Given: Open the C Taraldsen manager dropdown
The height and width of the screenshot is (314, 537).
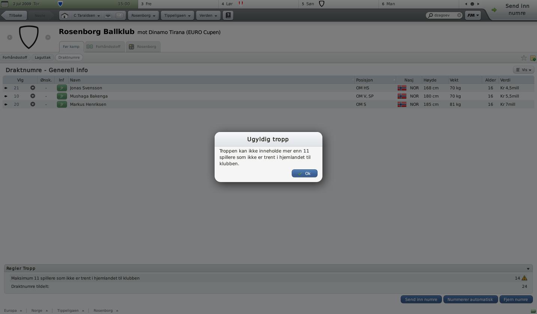Looking at the screenshot, I should [87, 15].
